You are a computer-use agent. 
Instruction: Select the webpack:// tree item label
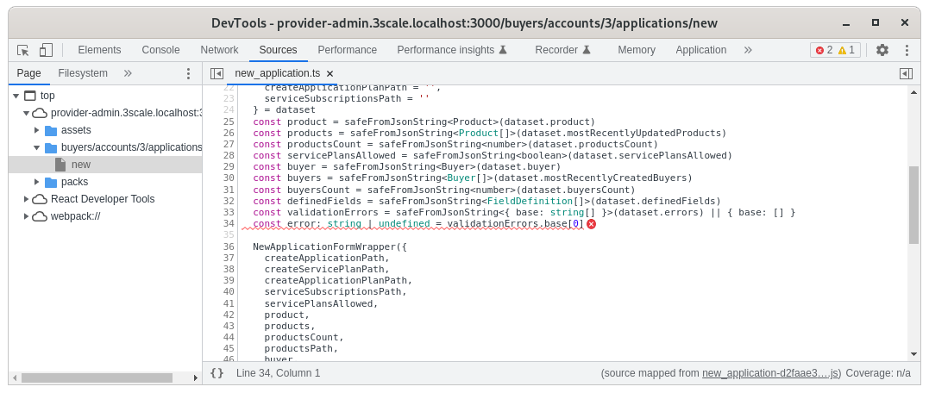[x=75, y=216]
